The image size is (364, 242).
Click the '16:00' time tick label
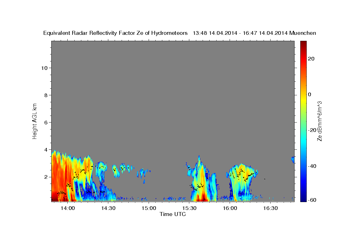click(230, 208)
